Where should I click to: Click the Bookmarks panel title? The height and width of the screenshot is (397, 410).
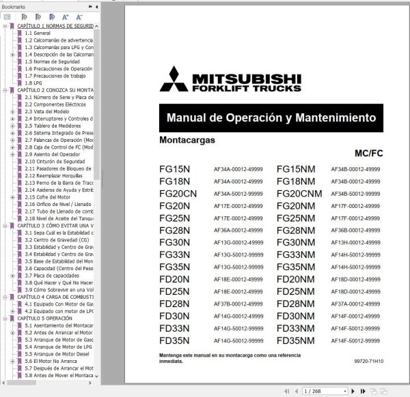pyautogui.click(x=14, y=7)
